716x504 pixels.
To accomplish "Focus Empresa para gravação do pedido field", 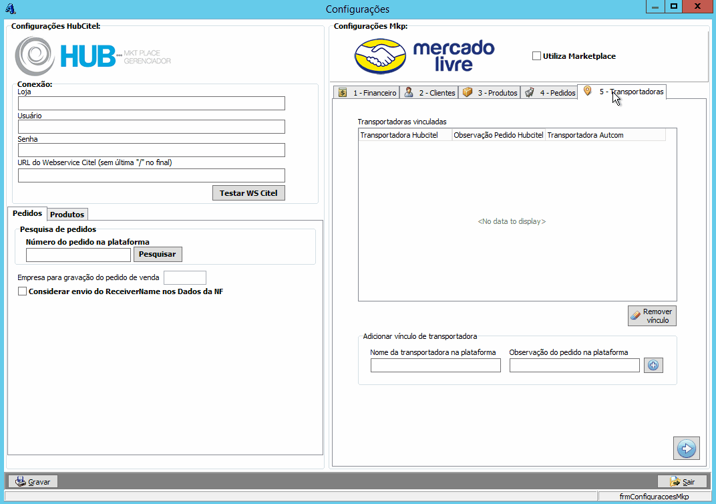I will click(185, 277).
